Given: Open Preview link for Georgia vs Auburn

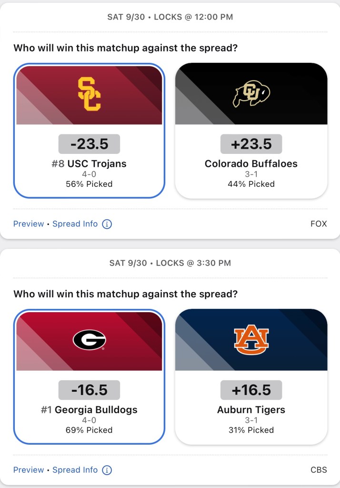Looking at the screenshot, I should coord(29,470).
